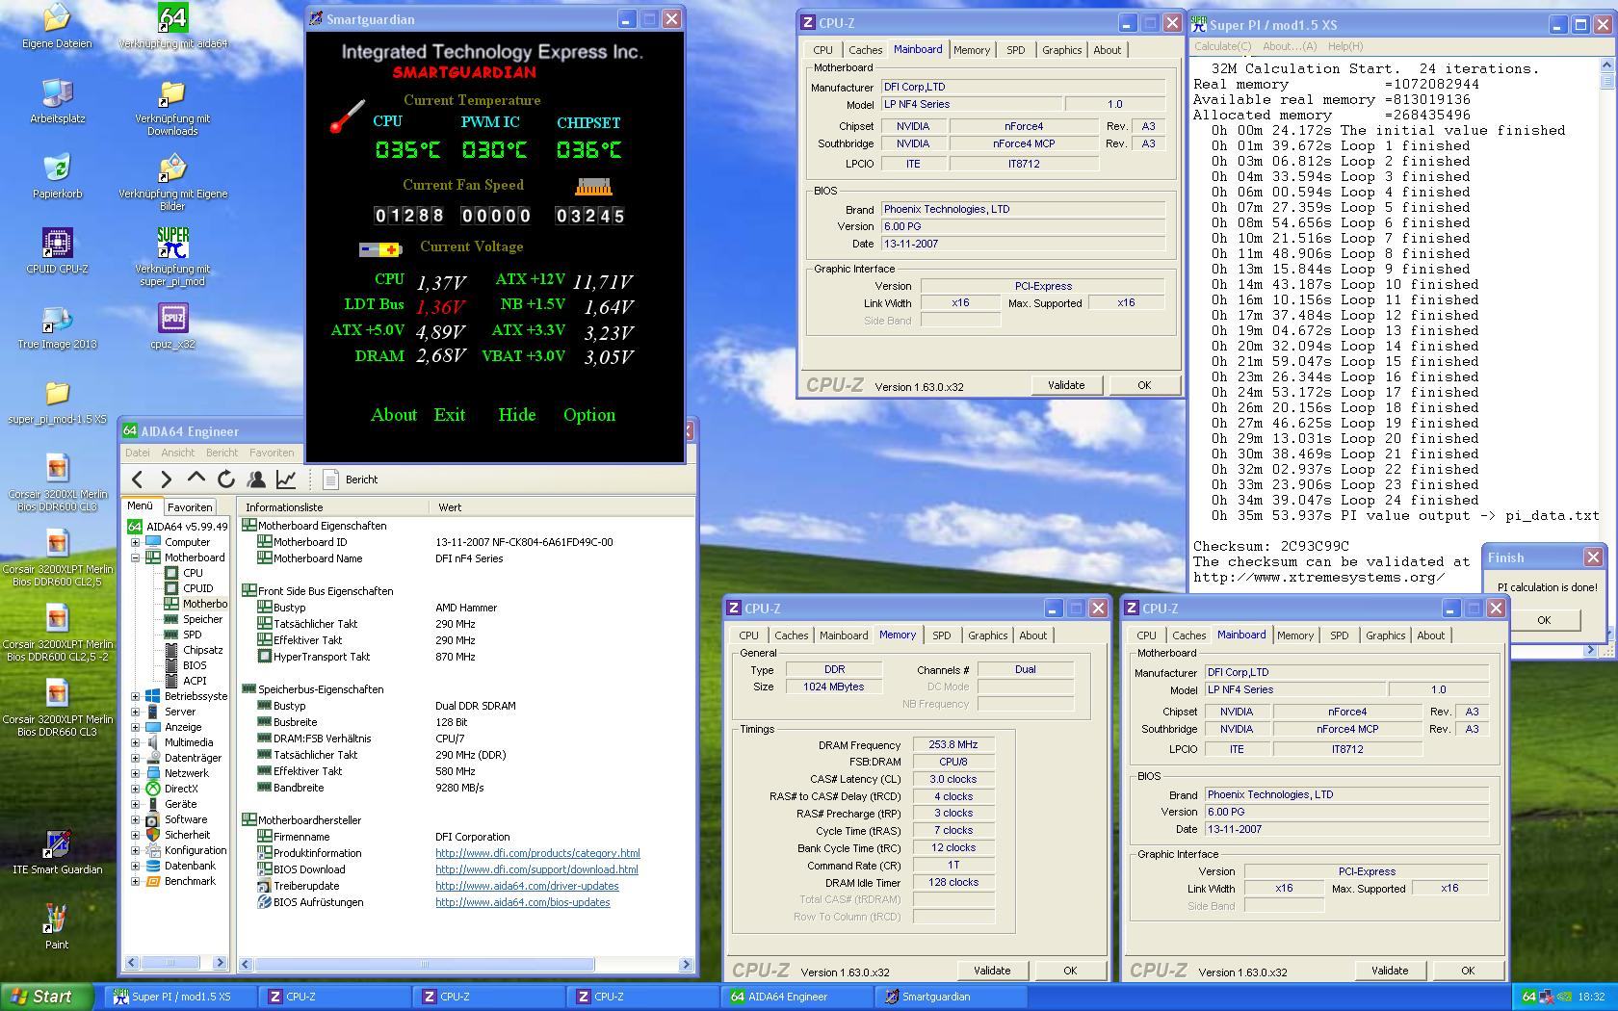The image size is (1618, 1011).
Task: Expand the Computer tree node
Action: click(136, 542)
